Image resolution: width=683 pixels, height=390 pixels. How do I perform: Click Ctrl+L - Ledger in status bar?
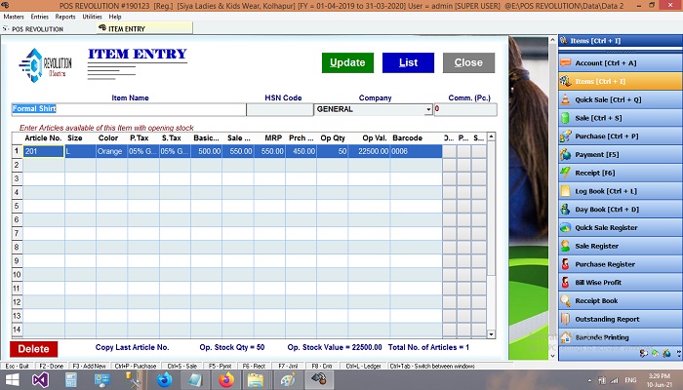point(363,367)
